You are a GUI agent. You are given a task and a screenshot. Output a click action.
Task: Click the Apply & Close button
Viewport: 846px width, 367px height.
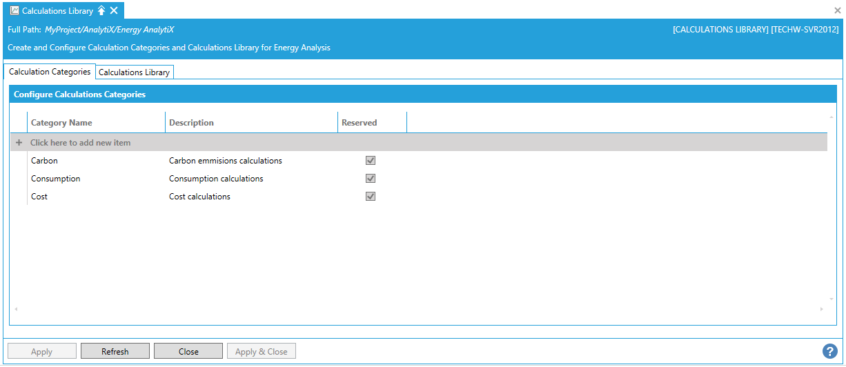point(261,351)
